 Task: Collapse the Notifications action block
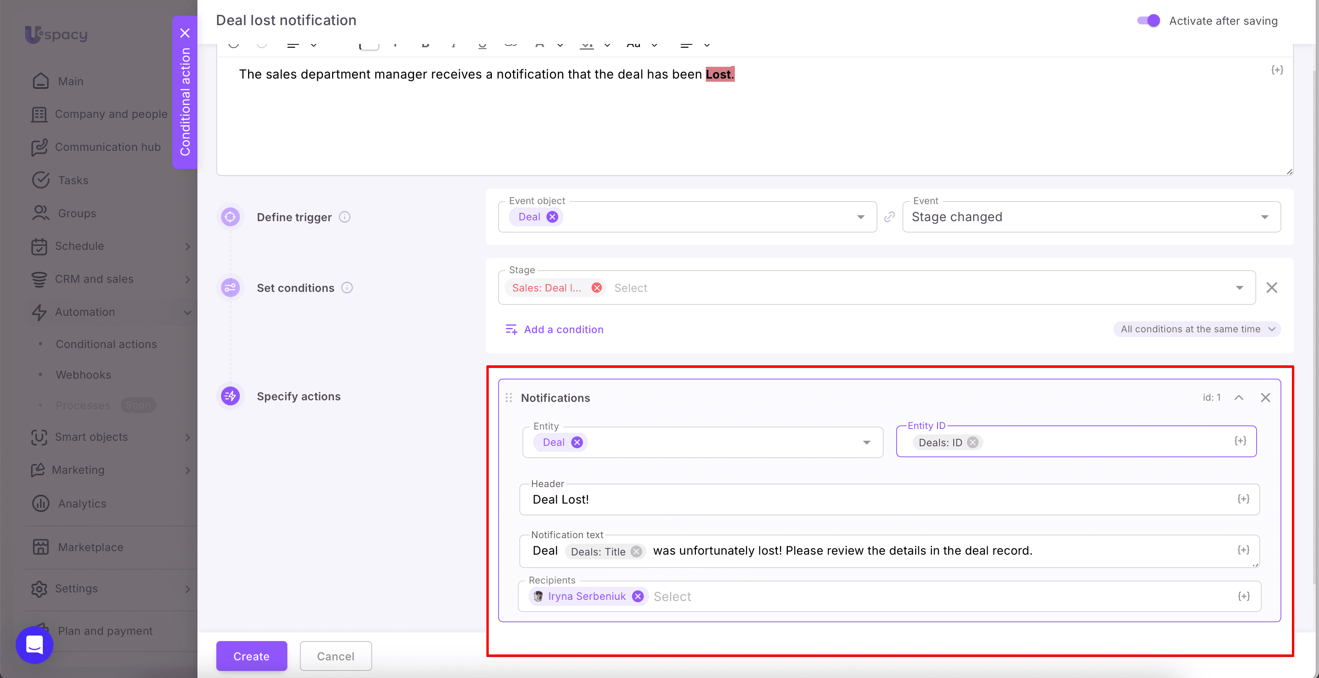click(1239, 398)
